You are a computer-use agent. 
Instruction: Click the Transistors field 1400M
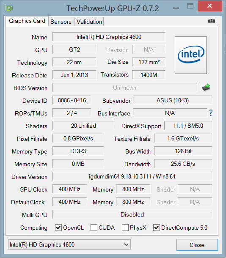[x=149, y=75]
